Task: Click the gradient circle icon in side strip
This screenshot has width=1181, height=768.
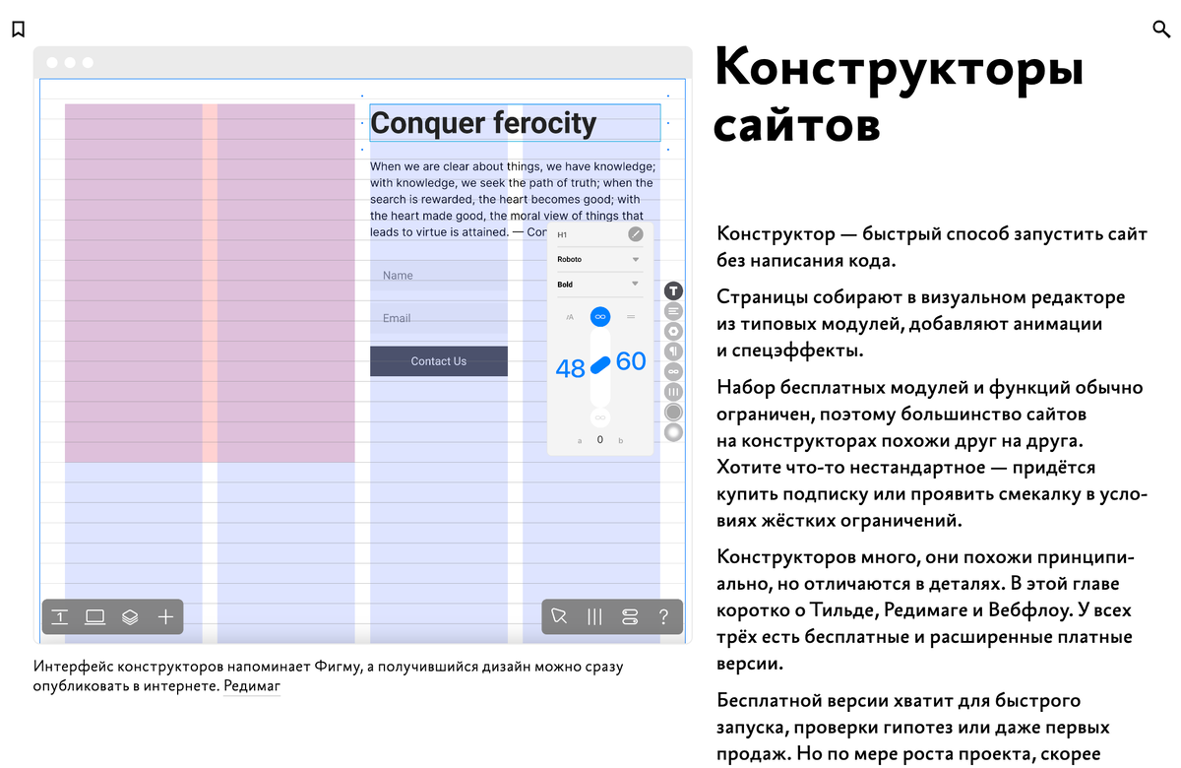Action: click(x=673, y=431)
